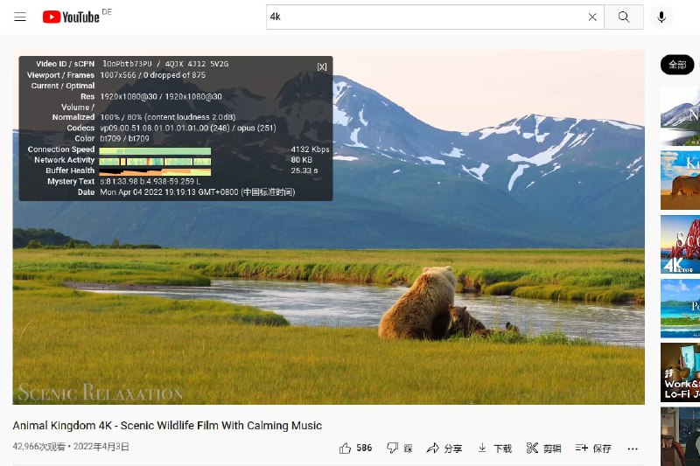Select the 全部 filter chip
The height and width of the screenshot is (466, 700).
point(678,65)
